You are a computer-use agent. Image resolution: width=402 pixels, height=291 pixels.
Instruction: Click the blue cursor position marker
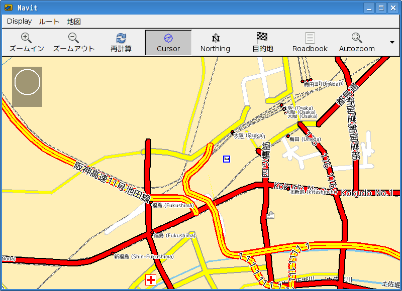point(227,159)
